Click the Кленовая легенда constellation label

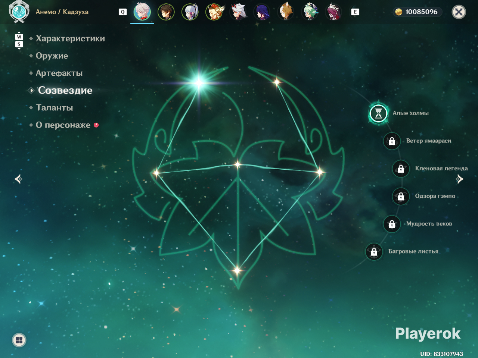[x=441, y=168]
